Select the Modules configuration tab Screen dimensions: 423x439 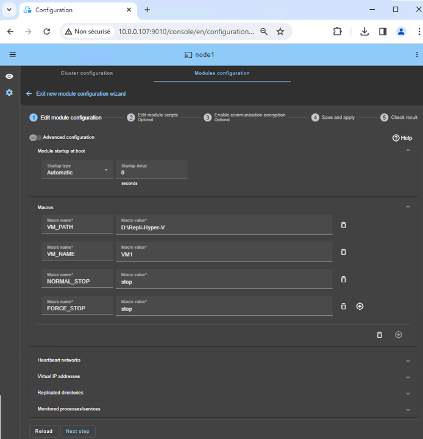coord(222,73)
